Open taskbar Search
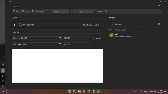The height and width of the screenshot is (94, 168). pyautogui.click(x=74, y=91)
